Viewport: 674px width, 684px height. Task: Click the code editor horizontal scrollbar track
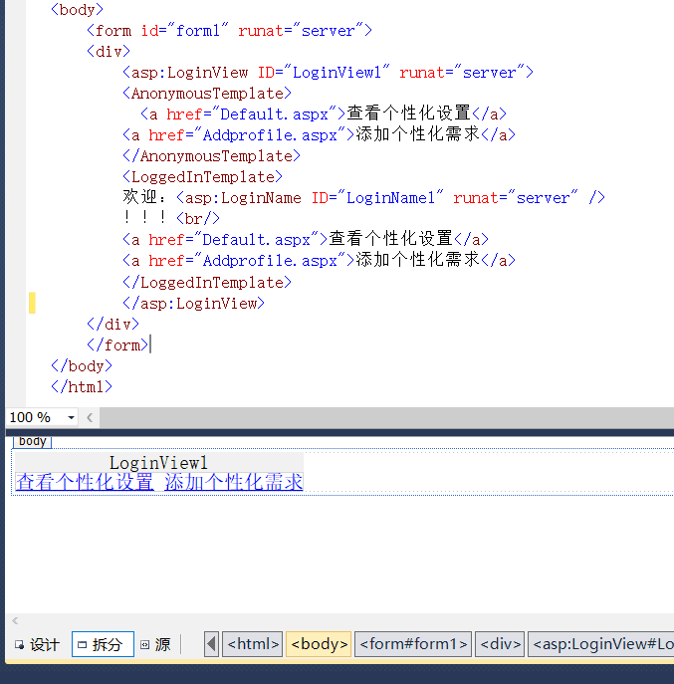(x=386, y=417)
